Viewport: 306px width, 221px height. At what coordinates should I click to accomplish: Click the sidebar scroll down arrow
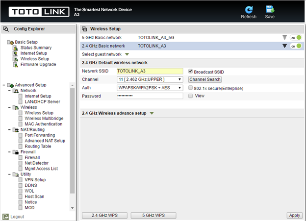73,208
